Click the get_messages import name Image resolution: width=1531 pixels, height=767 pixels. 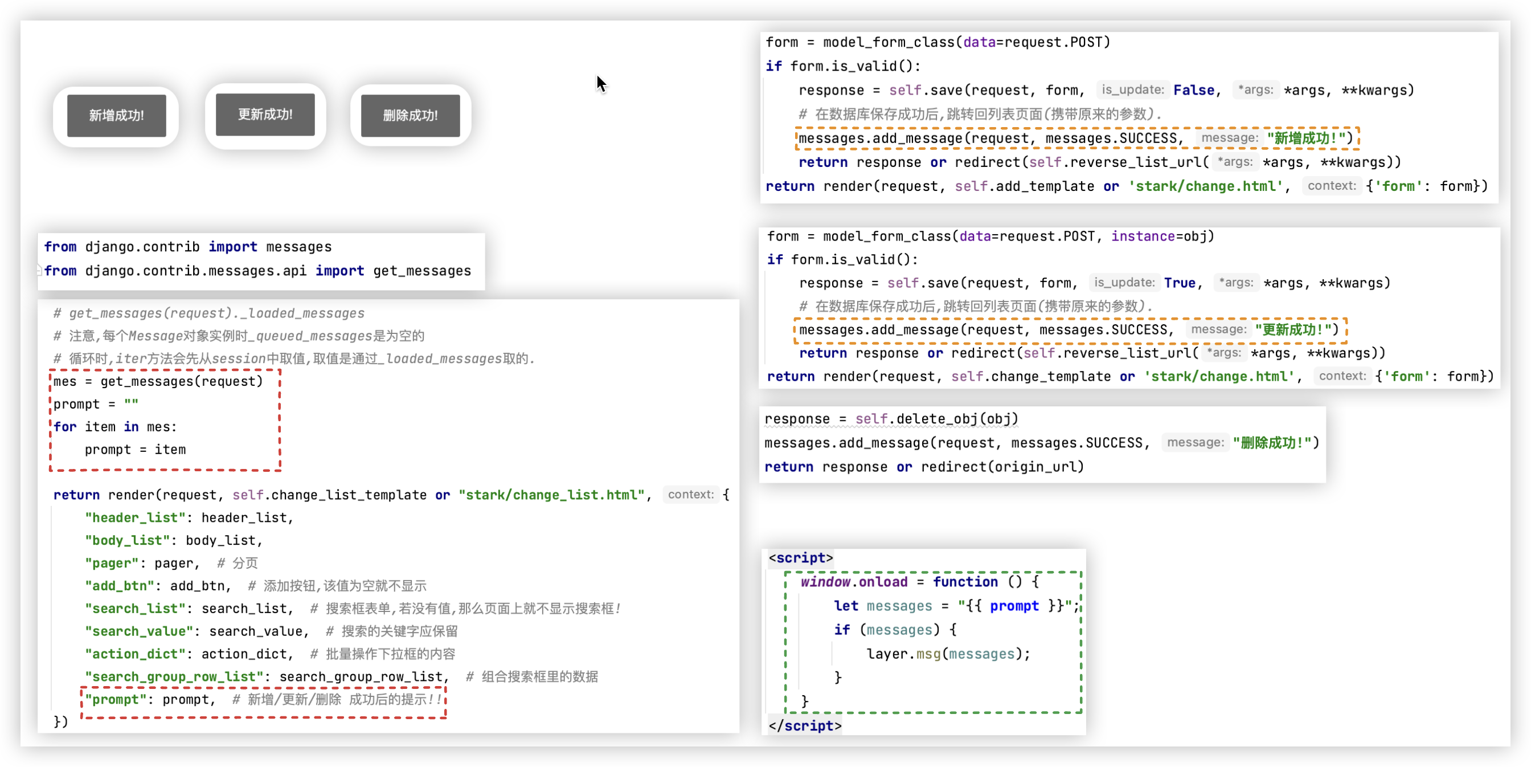click(422, 271)
